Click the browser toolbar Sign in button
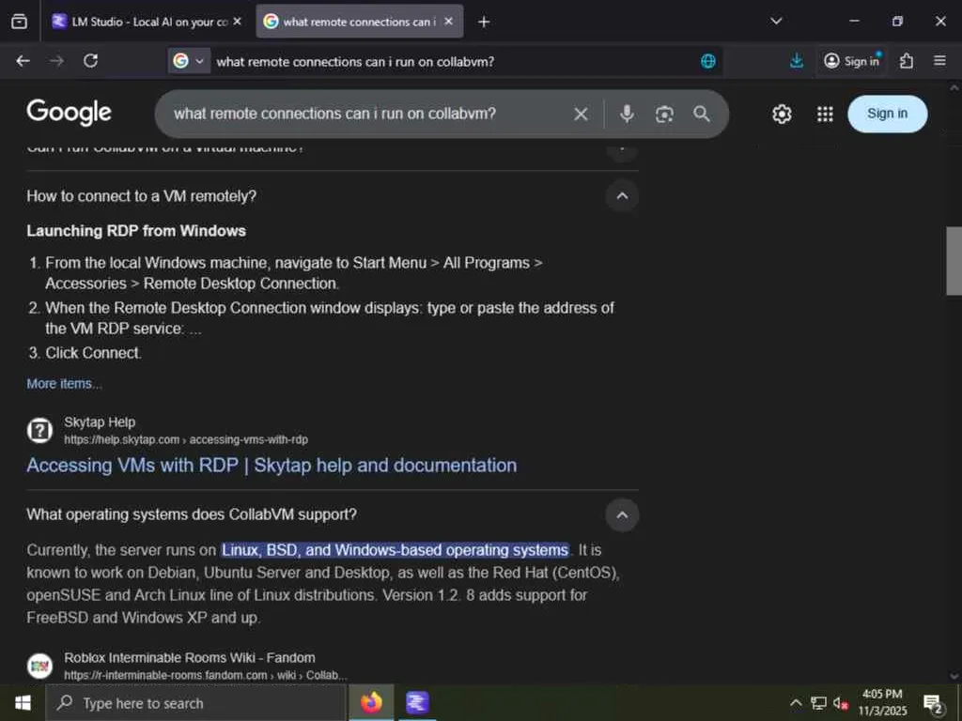 click(x=852, y=61)
